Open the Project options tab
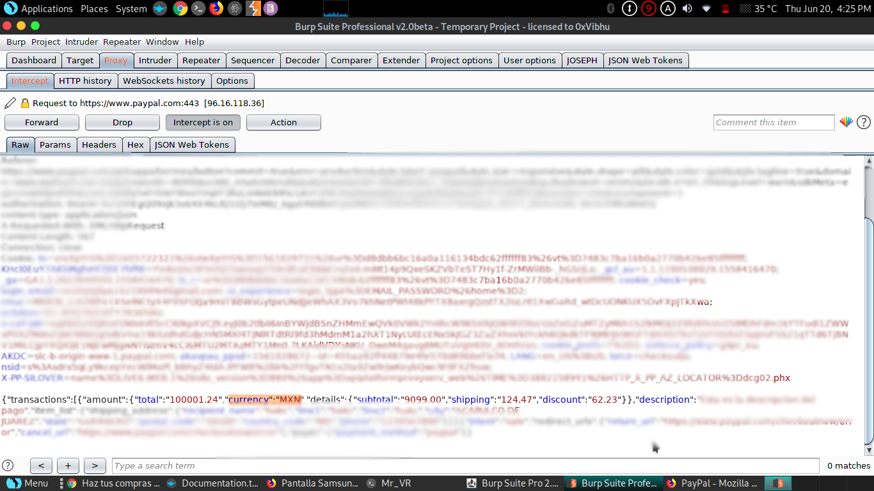Screen dimensions: 874x491 click(461, 60)
